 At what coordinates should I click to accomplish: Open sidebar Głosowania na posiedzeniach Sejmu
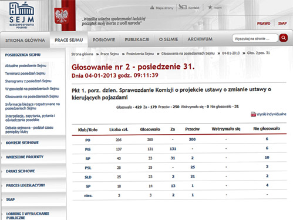click(x=32, y=96)
